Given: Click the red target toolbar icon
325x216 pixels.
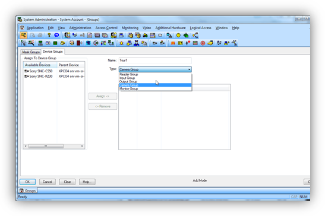Looking at the screenshot, I should pos(203,43).
